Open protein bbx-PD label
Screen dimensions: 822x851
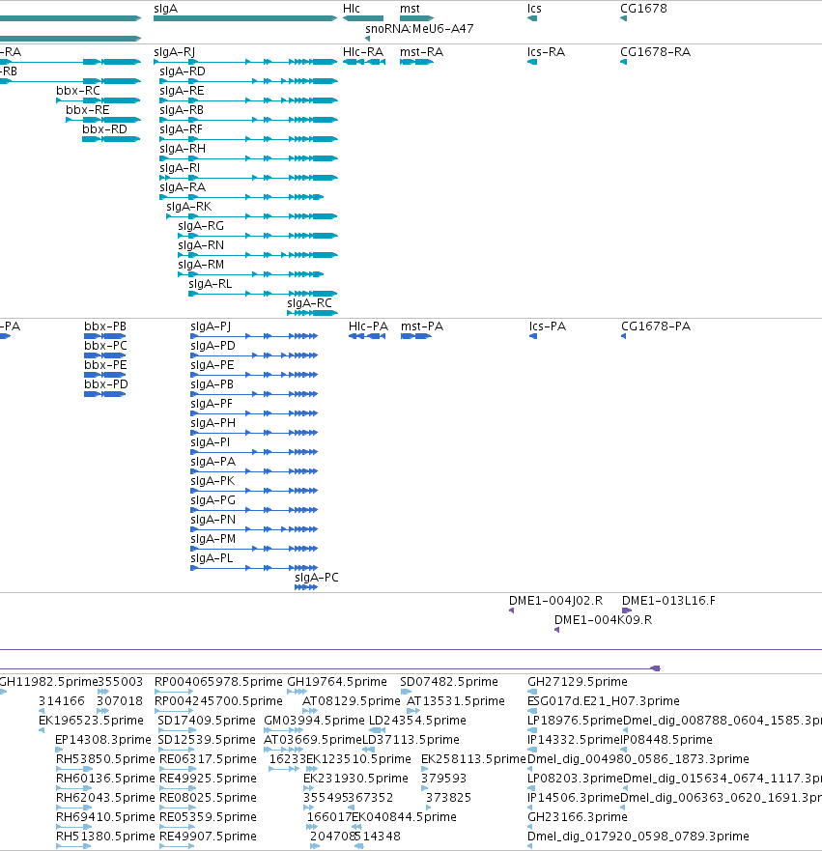106,384
